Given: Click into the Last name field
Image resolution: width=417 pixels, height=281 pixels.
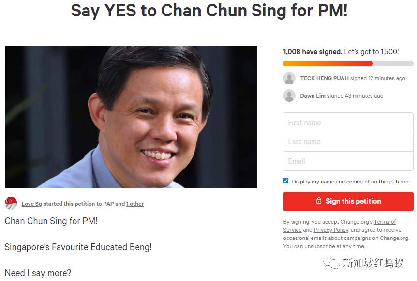Looking at the screenshot, I should 348,142.
